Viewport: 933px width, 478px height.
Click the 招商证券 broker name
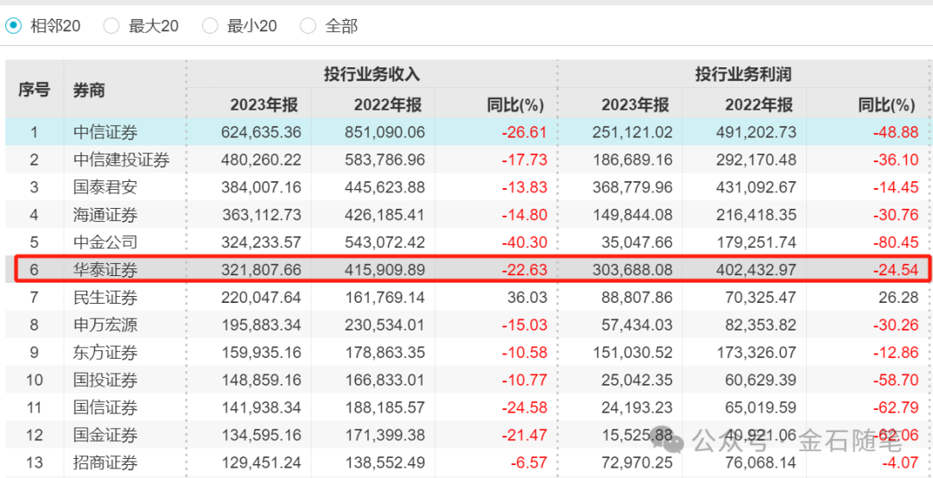point(105,462)
